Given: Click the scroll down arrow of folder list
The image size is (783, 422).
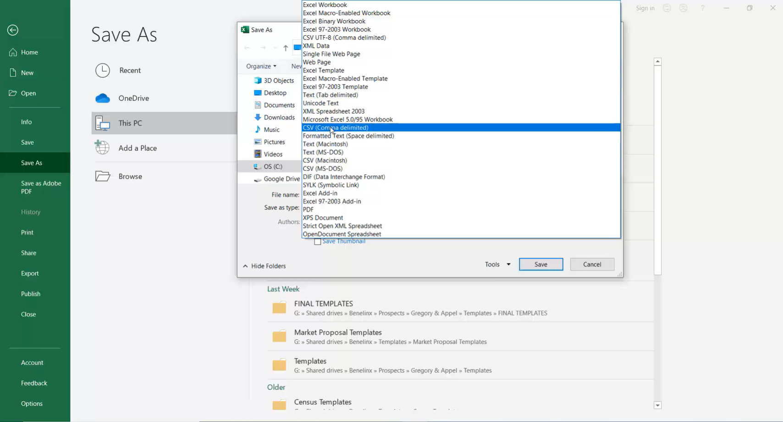Looking at the screenshot, I should 657,405.
